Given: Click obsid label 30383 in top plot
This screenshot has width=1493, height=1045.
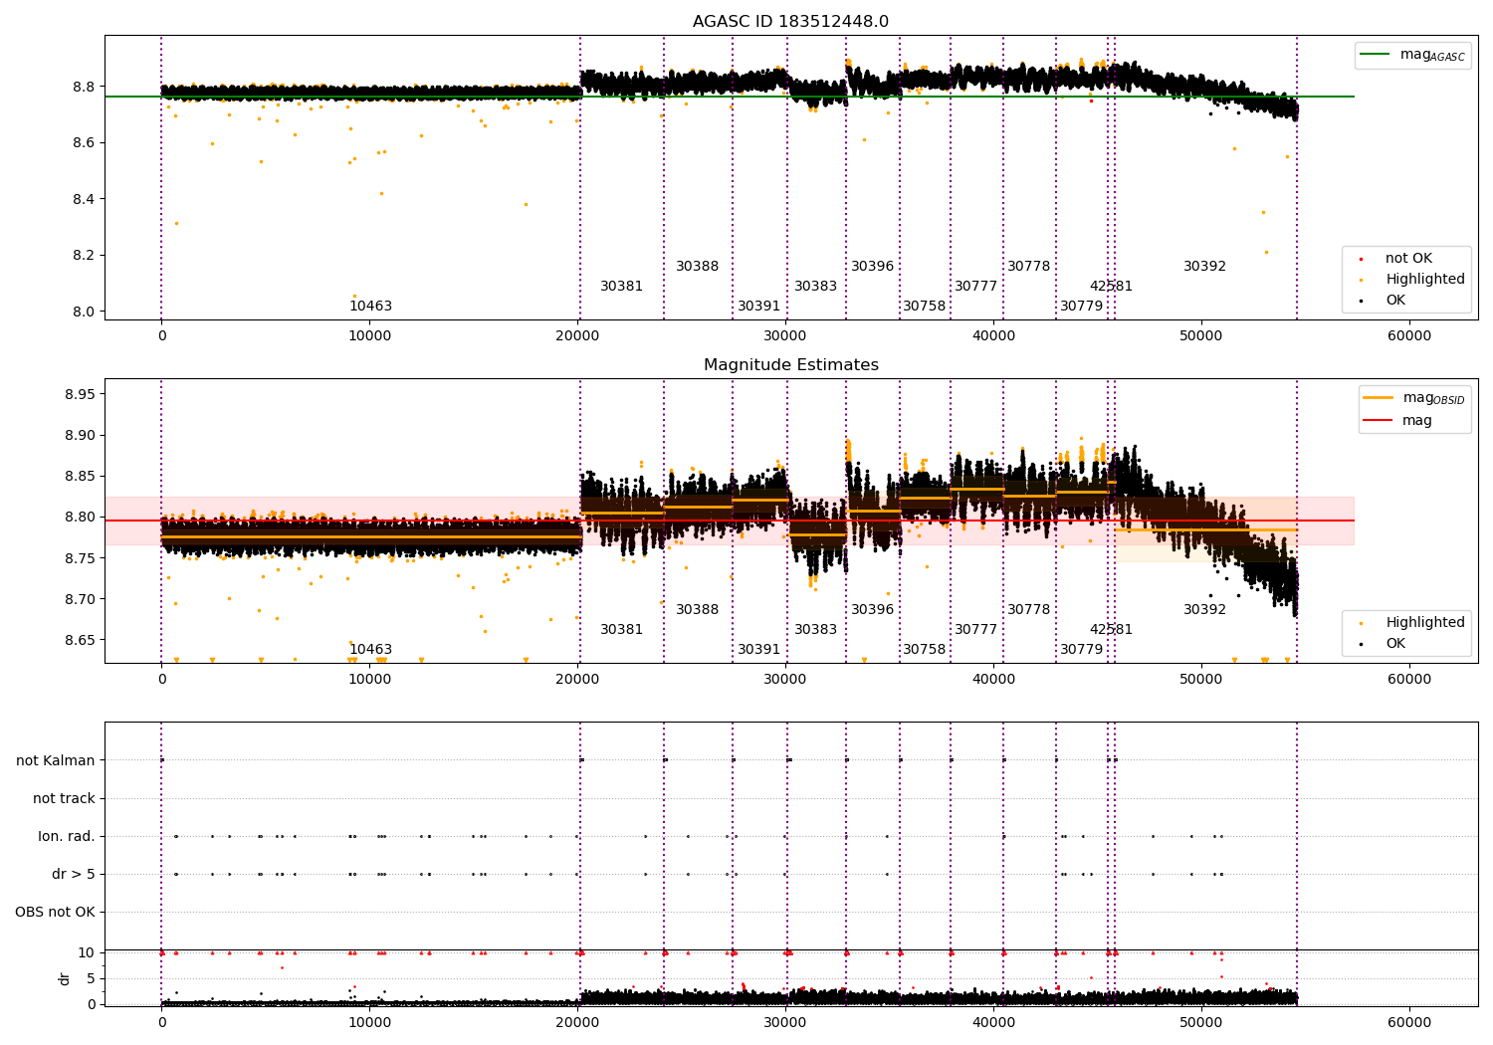Looking at the screenshot, I should 815,287.
